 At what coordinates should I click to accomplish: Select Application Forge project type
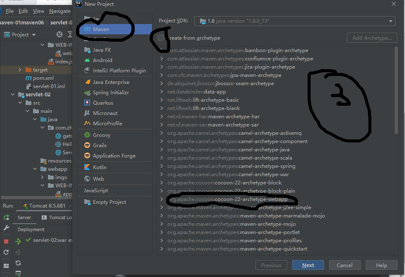click(115, 156)
